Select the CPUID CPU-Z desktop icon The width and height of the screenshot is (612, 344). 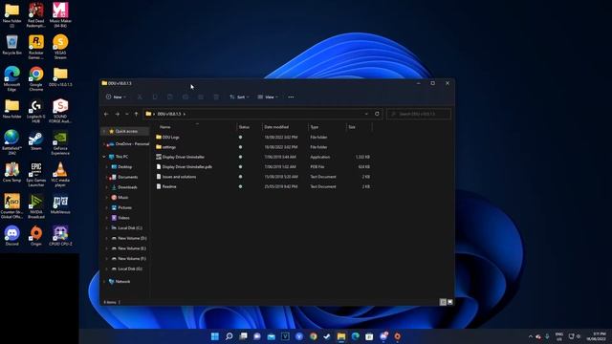(60, 236)
